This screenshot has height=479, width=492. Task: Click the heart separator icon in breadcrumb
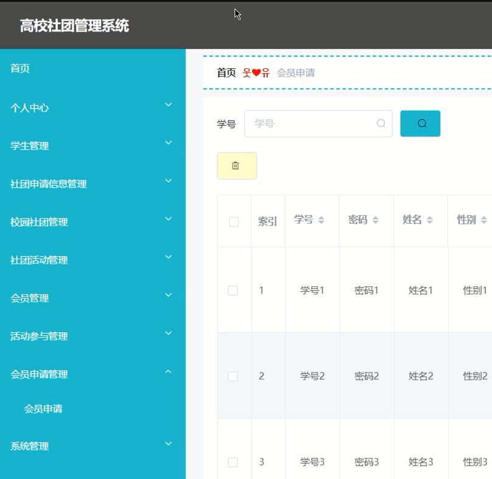256,73
